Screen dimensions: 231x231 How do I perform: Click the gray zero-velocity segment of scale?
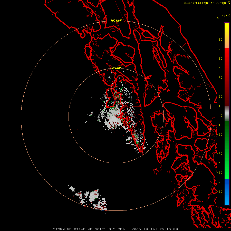pyautogui.click(x=227, y=114)
